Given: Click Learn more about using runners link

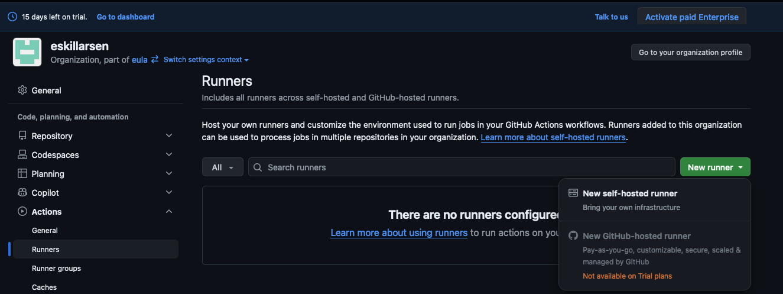Looking at the screenshot, I should [399, 233].
